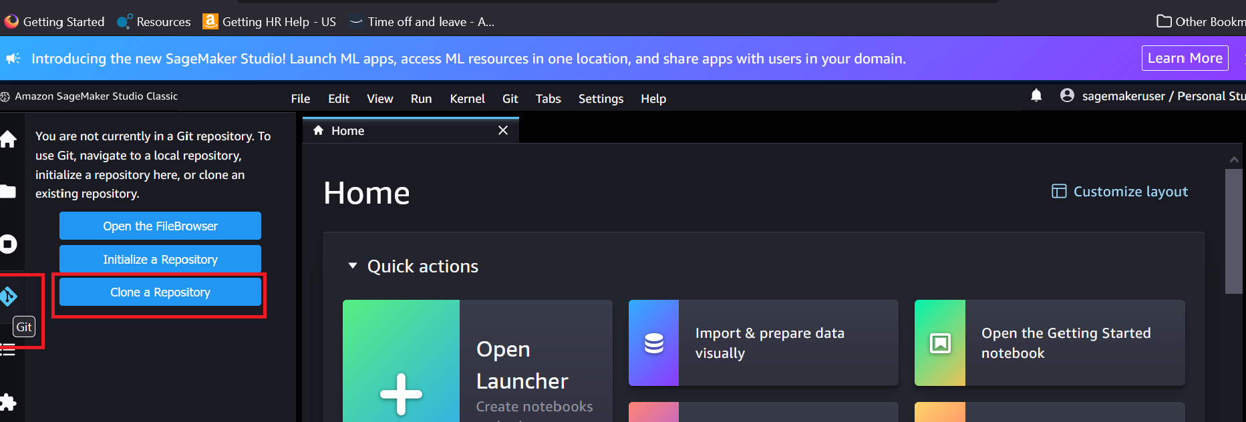This screenshot has width=1246, height=422.
Task: Click the Firefox Getting Started bookmark
Action: pyautogui.click(x=55, y=21)
